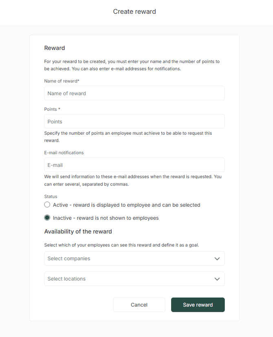Screen dimensions: 273x337
Task: Select the Active status radio button
Action: tap(47, 205)
